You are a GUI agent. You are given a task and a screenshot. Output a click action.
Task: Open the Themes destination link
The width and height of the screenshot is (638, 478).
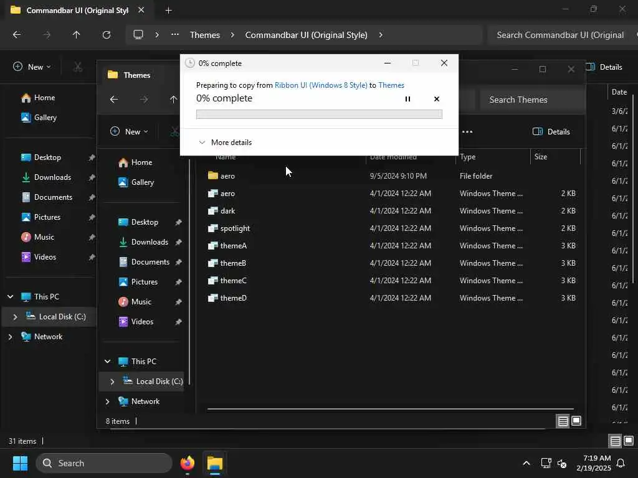click(391, 85)
